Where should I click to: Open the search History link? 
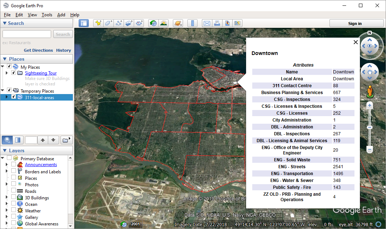63,50
